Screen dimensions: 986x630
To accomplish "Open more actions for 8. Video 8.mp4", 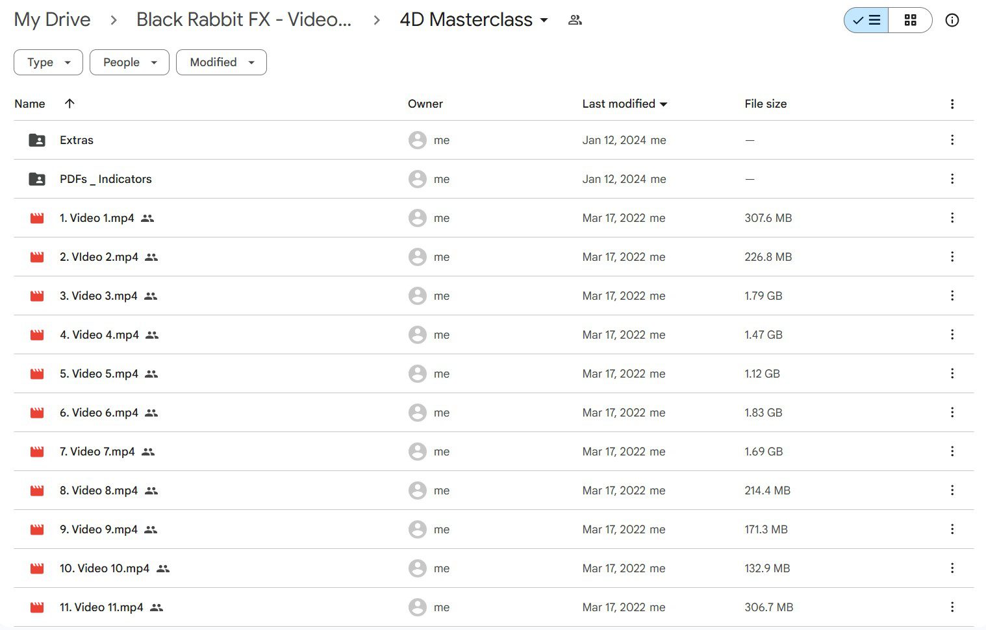I will [952, 491].
